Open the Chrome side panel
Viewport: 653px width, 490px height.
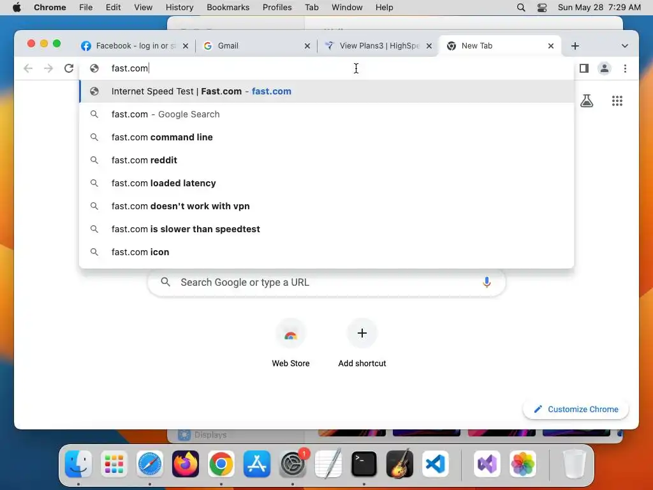coord(584,68)
